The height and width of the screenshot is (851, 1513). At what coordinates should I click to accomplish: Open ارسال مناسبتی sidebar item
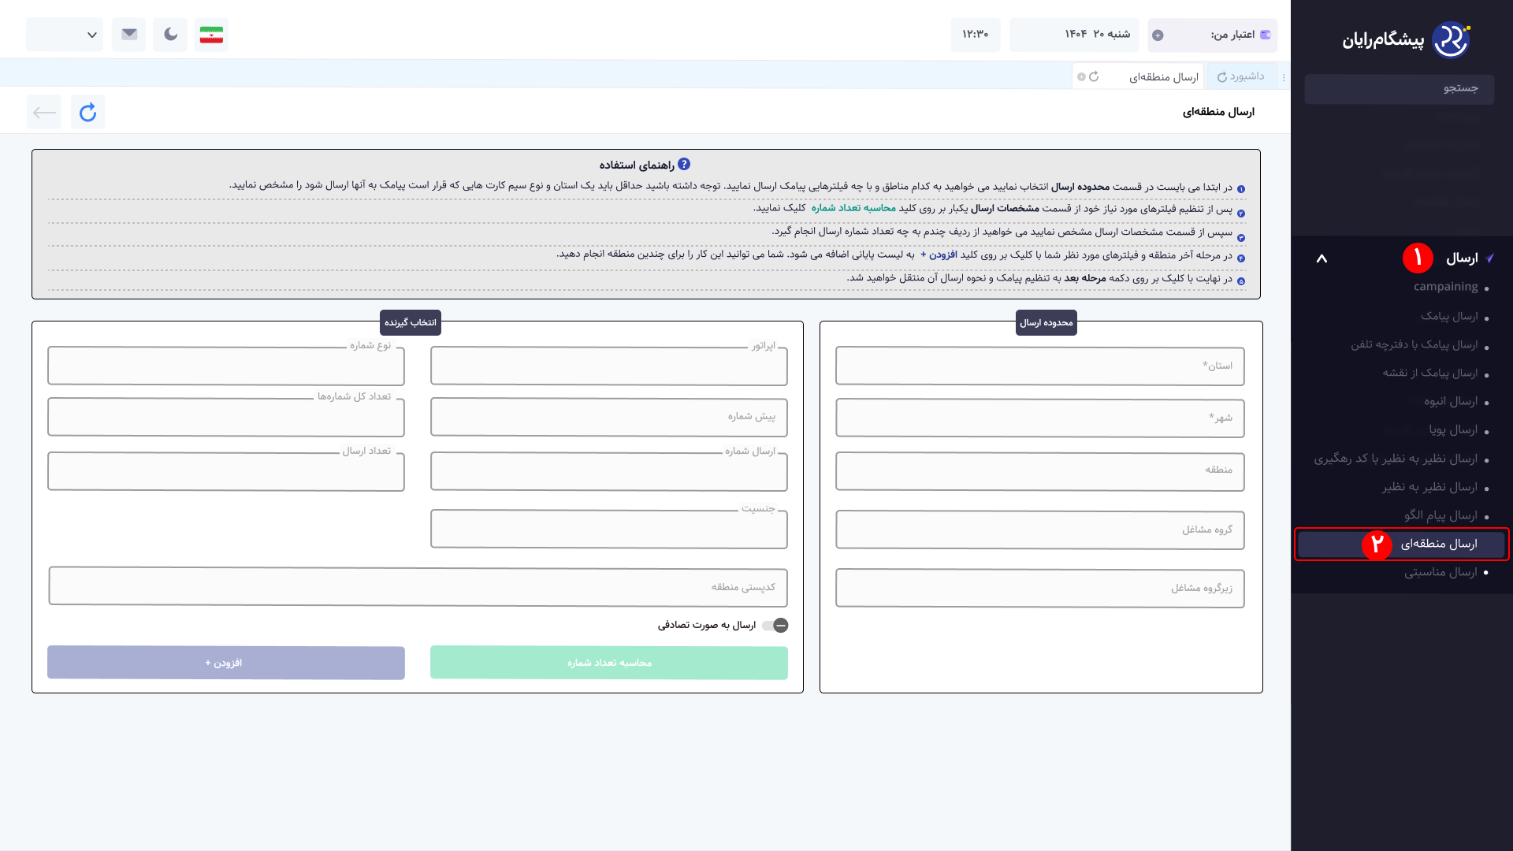pos(1440,572)
